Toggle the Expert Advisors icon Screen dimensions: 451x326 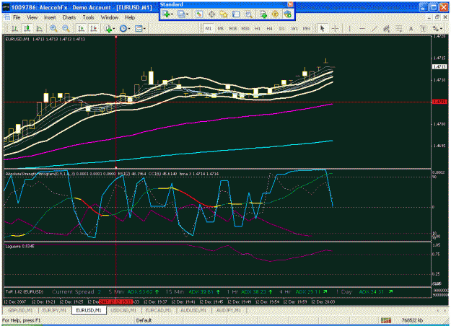click(x=287, y=14)
